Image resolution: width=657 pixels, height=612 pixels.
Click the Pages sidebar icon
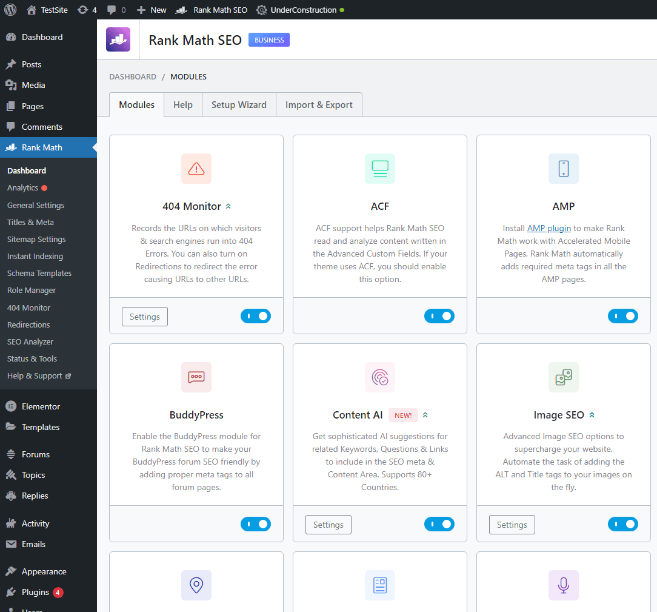pyautogui.click(x=11, y=106)
